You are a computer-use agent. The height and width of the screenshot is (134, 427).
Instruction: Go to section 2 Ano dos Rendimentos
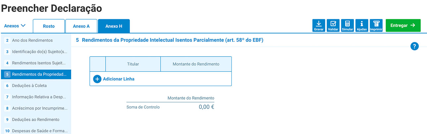[x=32, y=40]
